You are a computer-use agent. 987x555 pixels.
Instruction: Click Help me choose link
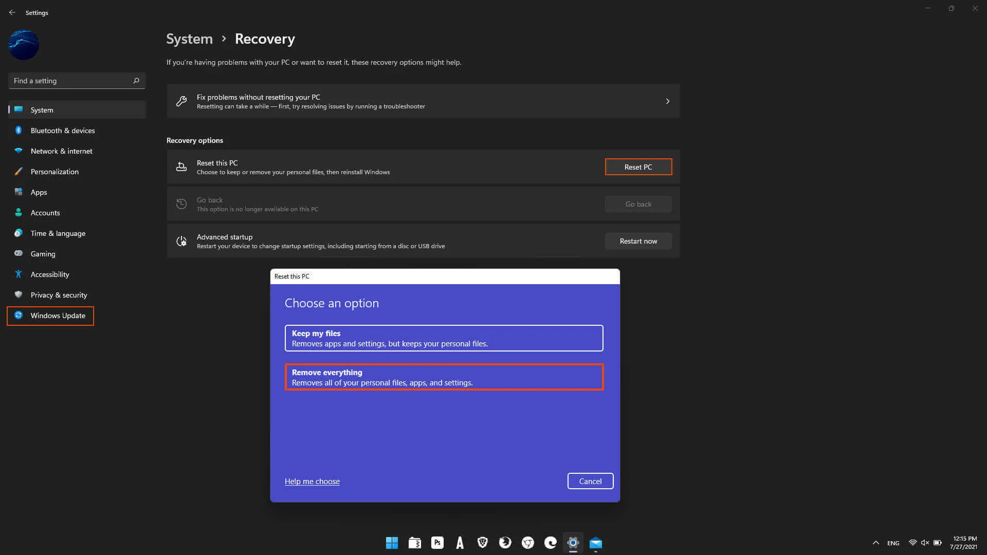[312, 481]
